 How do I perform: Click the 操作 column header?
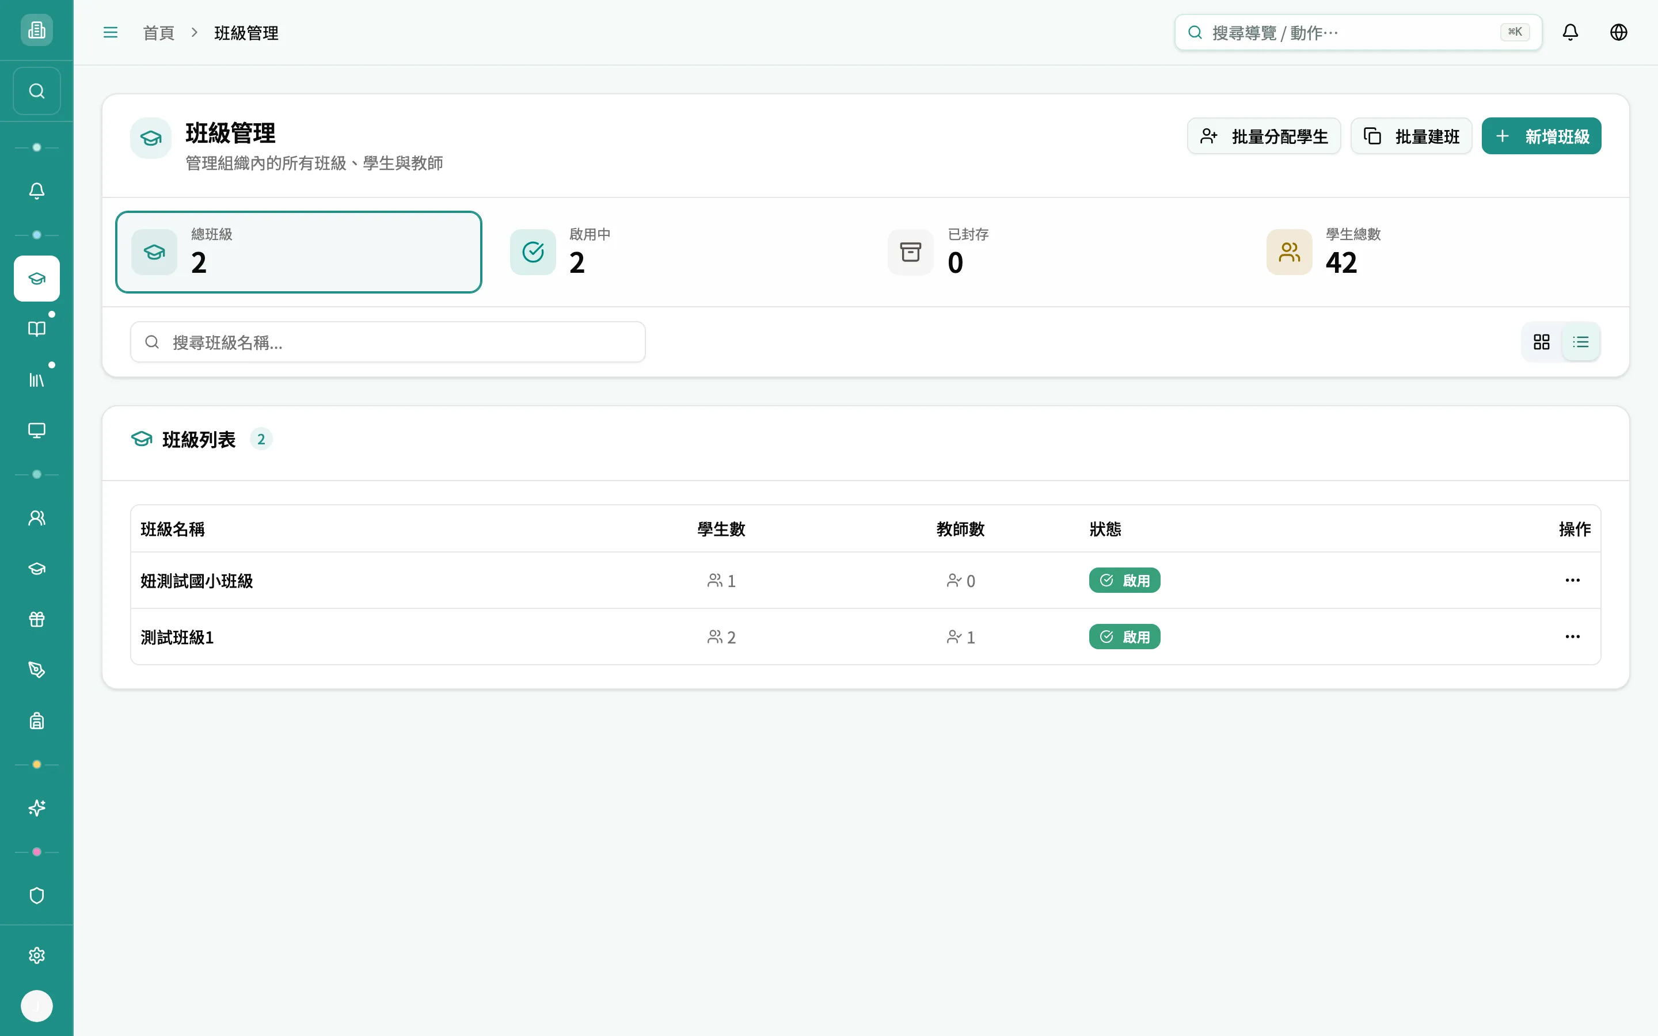click(1575, 529)
